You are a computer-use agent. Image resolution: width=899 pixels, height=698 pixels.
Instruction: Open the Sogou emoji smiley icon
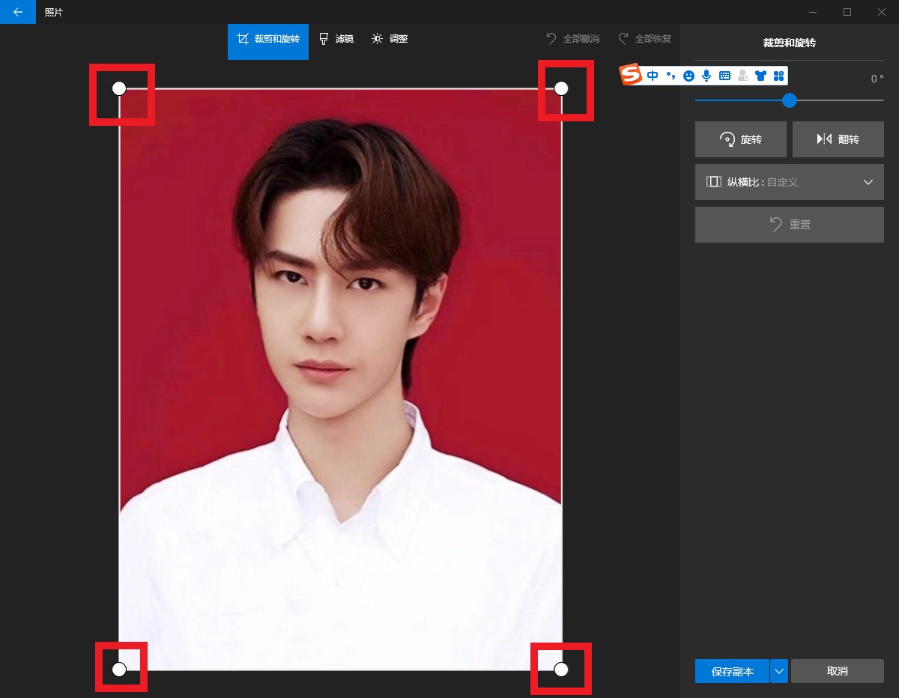pos(688,76)
